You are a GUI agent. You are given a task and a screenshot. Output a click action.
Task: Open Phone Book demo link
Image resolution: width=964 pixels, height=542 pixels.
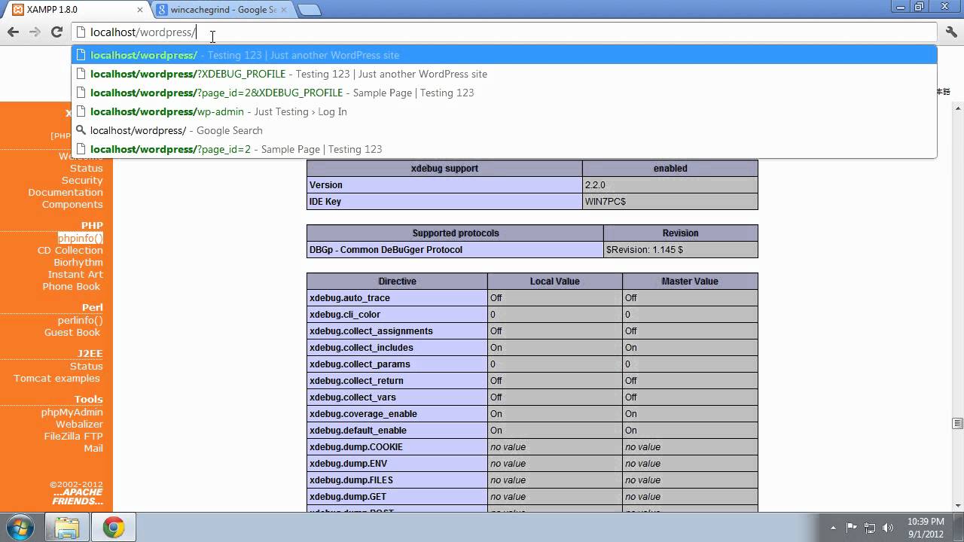click(x=72, y=287)
